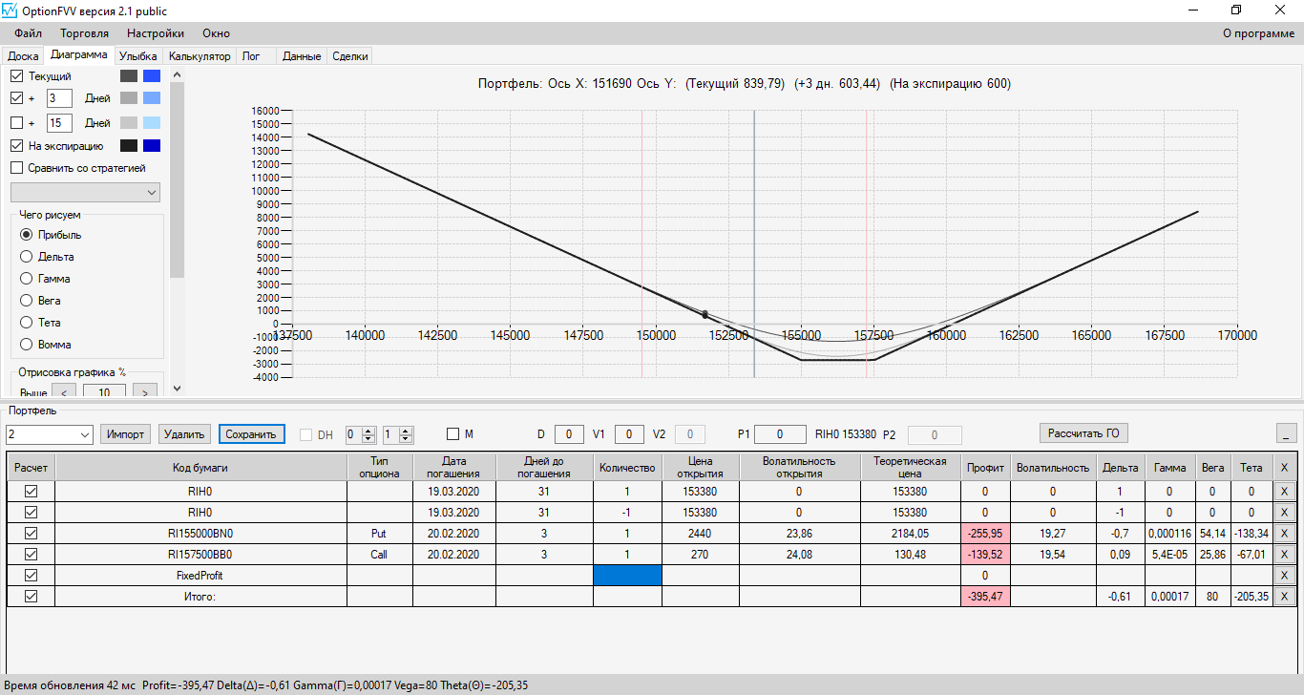The width and height of the screenshot is (1304, 695).
Task: Click the days input field showing 3
Action: click(59, 97)
